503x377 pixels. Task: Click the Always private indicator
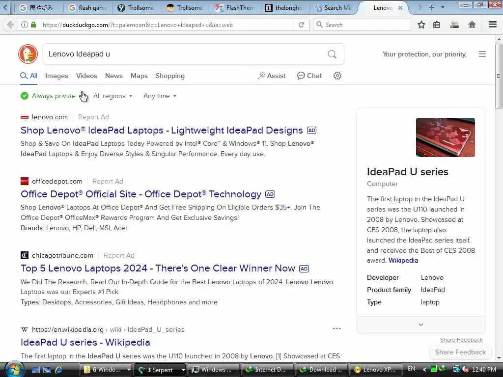click(x=48, y=96)
